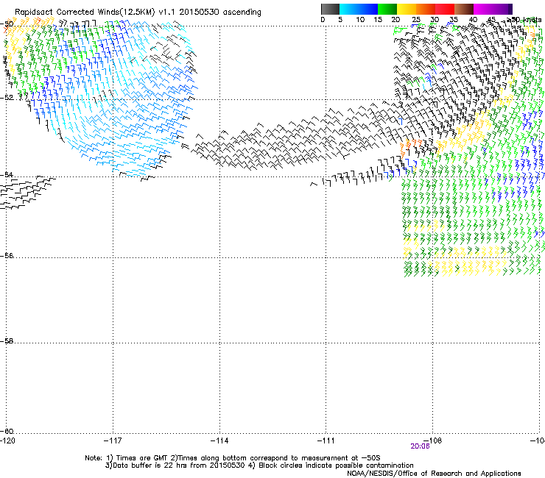
Task: Click the note line 'Times are GMT'
Action: click(x=142, y=458)
